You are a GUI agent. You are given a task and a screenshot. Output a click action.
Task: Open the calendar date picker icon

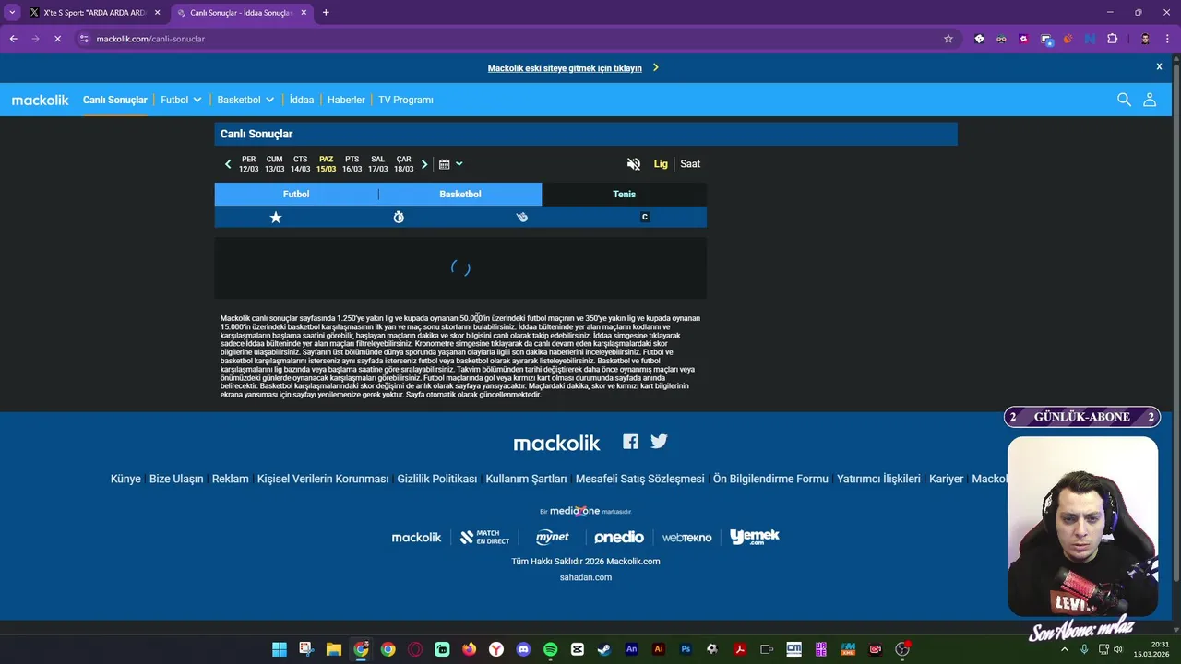pos(445,164)
